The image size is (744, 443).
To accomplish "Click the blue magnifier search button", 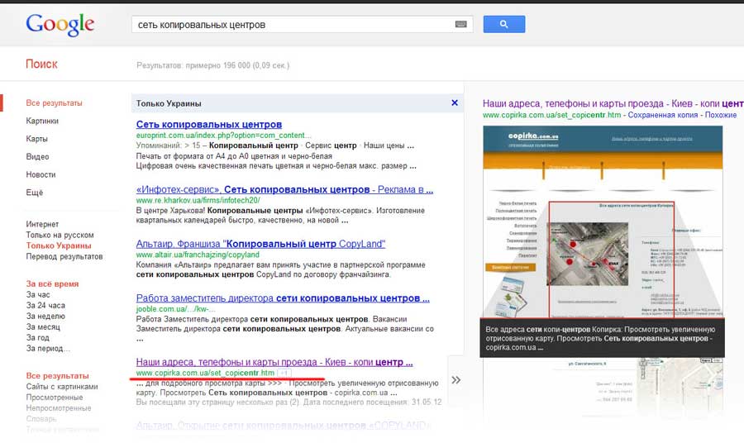I will pyautogui.click(x=504, y=24).
